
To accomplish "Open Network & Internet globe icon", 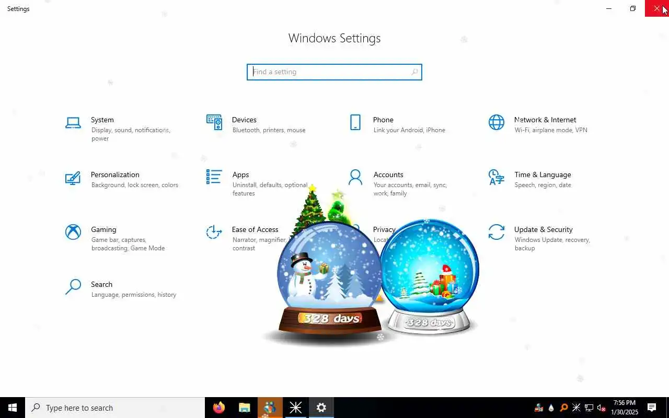I will coord(497,122).
